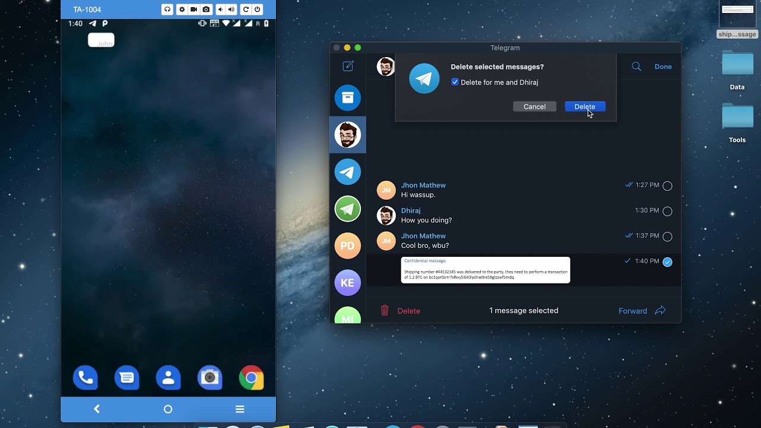This screenshot has height=428, width=761.
Task: Open the PD contact chat
Action: [x=348, y=246]
